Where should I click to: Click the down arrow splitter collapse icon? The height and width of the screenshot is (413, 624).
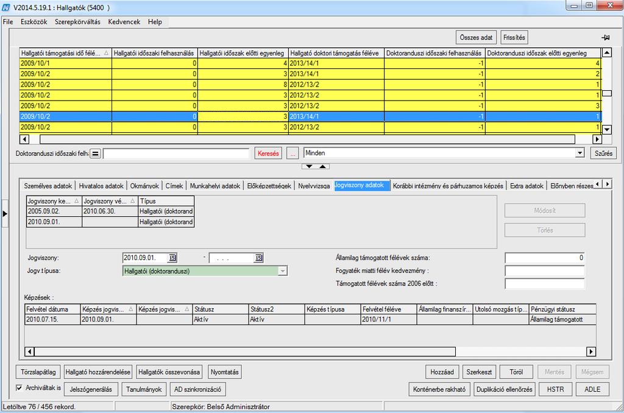click(309, 166)
